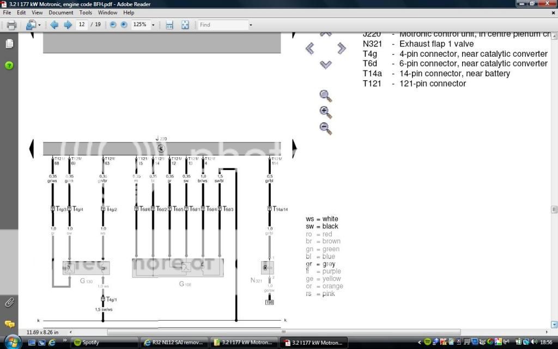Go to next page with the right arrow
The image size is (558, 349).
click(68, 25)
